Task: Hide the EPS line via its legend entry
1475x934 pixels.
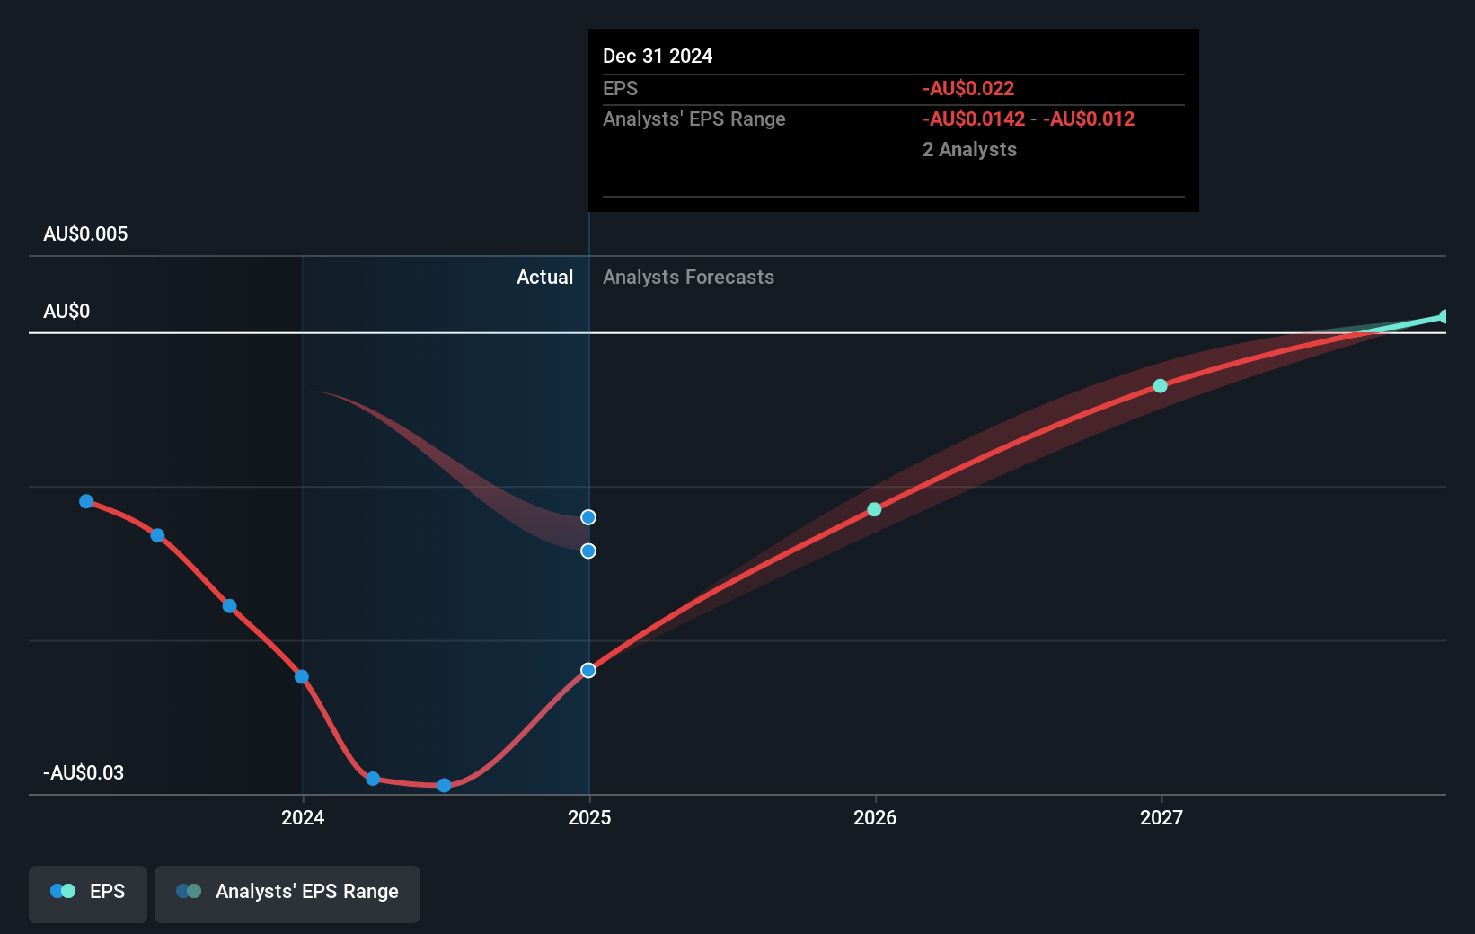Action: (87, 894)
